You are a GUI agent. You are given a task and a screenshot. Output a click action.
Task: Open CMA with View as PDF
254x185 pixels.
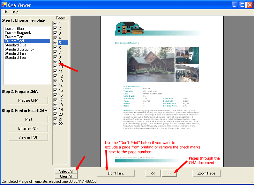[x=28, y=137]
